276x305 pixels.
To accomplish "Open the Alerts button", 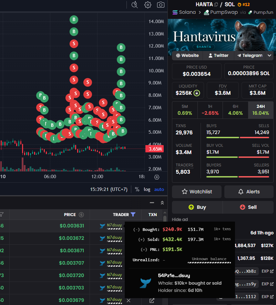I will coord(249,192).
